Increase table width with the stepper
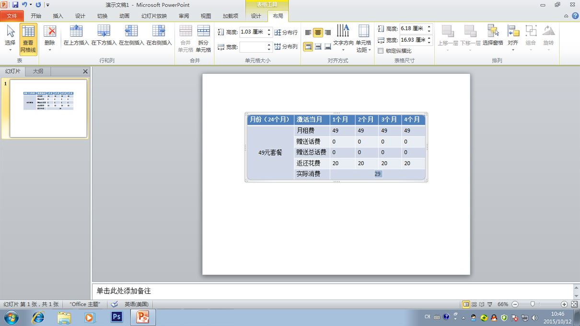The image size is (580, 326). 429,38
